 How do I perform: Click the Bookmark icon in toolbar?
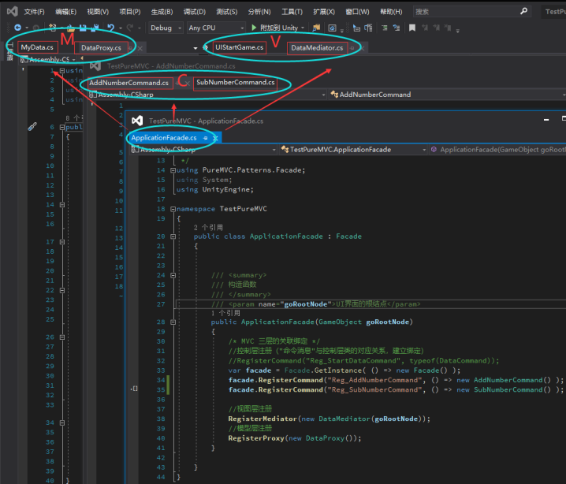click(x=412, y=28)
